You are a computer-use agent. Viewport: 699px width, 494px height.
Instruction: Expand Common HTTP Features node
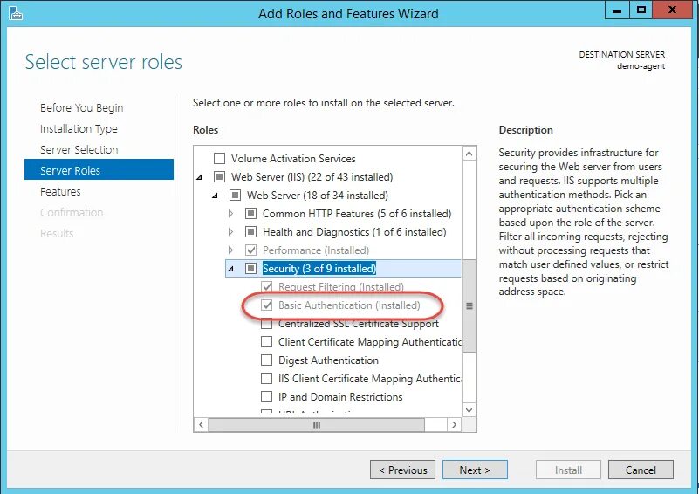coord(230,214)
